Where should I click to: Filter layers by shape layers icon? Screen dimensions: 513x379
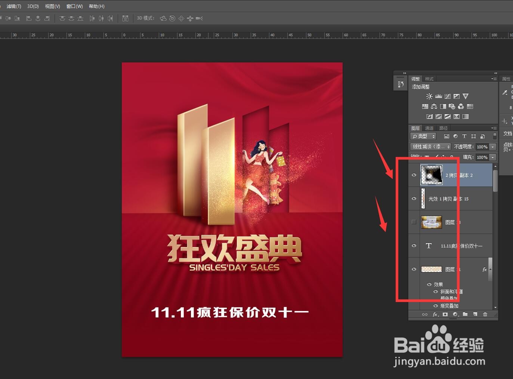click(473, 136)
